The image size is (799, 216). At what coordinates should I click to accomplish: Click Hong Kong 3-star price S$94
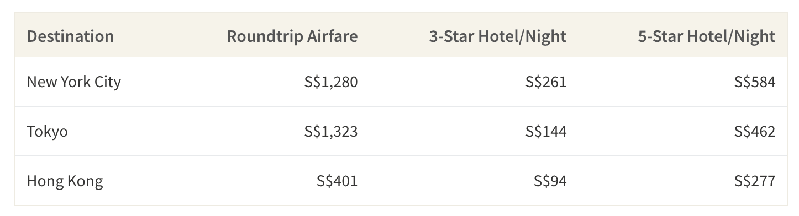[x=550, y=181]
